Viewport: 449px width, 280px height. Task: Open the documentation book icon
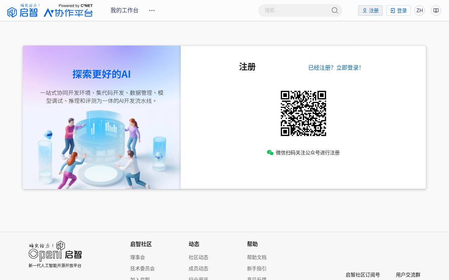coord(436,10)
